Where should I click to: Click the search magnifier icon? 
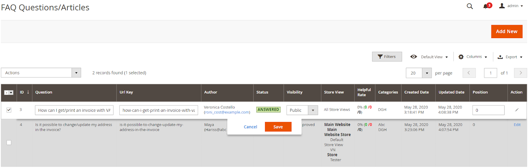(x=470, y=6)
